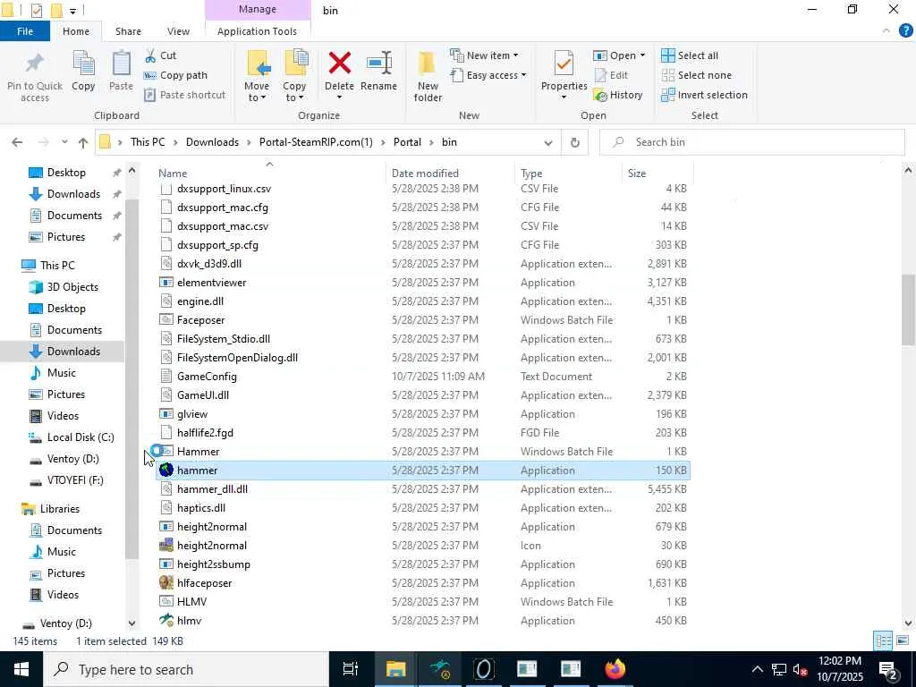Copy path of the selected file

pyautogui.click(x=175, y=75)
